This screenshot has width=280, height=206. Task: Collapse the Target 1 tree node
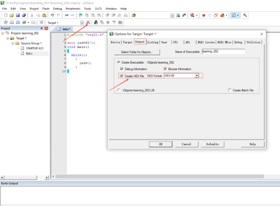pyautogui.click(x=8, y=38)
